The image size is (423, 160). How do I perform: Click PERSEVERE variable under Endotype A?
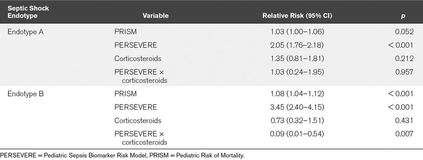[136, 45]
